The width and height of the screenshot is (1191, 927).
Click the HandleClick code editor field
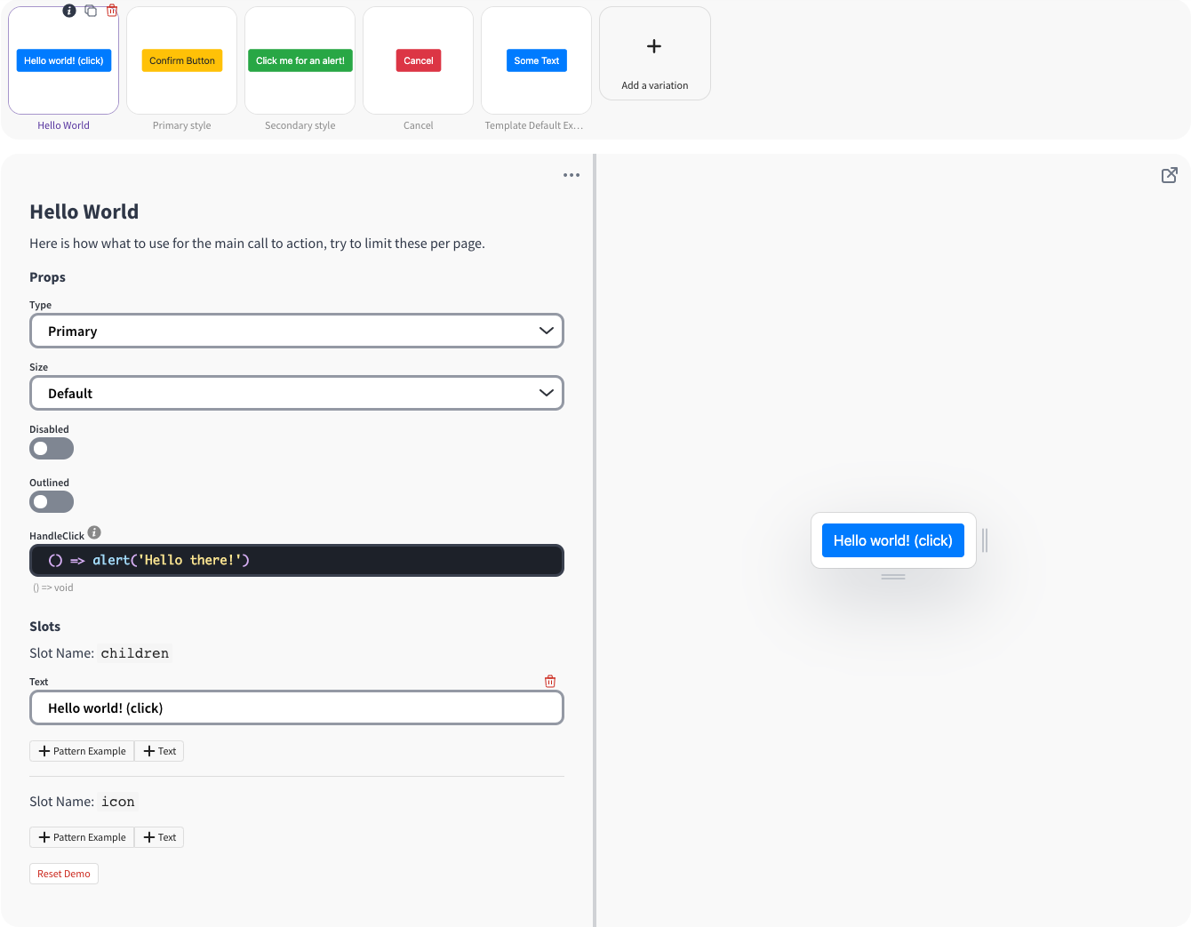297,560
